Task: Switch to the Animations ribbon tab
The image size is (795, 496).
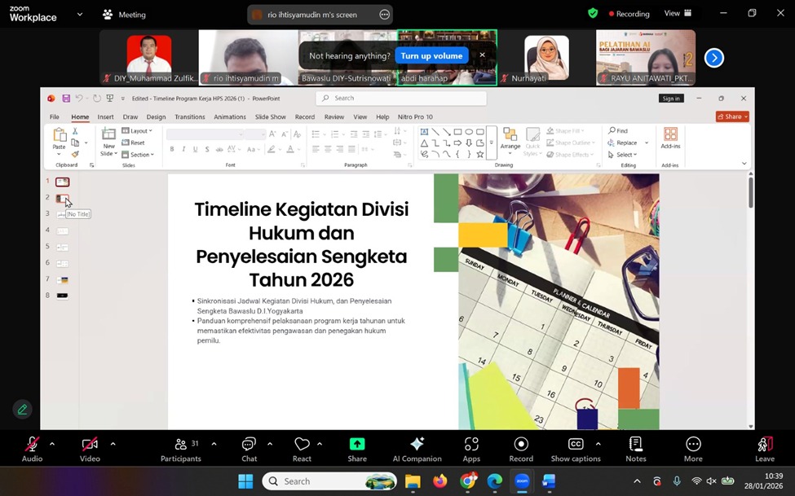Action: coord(230,116)
